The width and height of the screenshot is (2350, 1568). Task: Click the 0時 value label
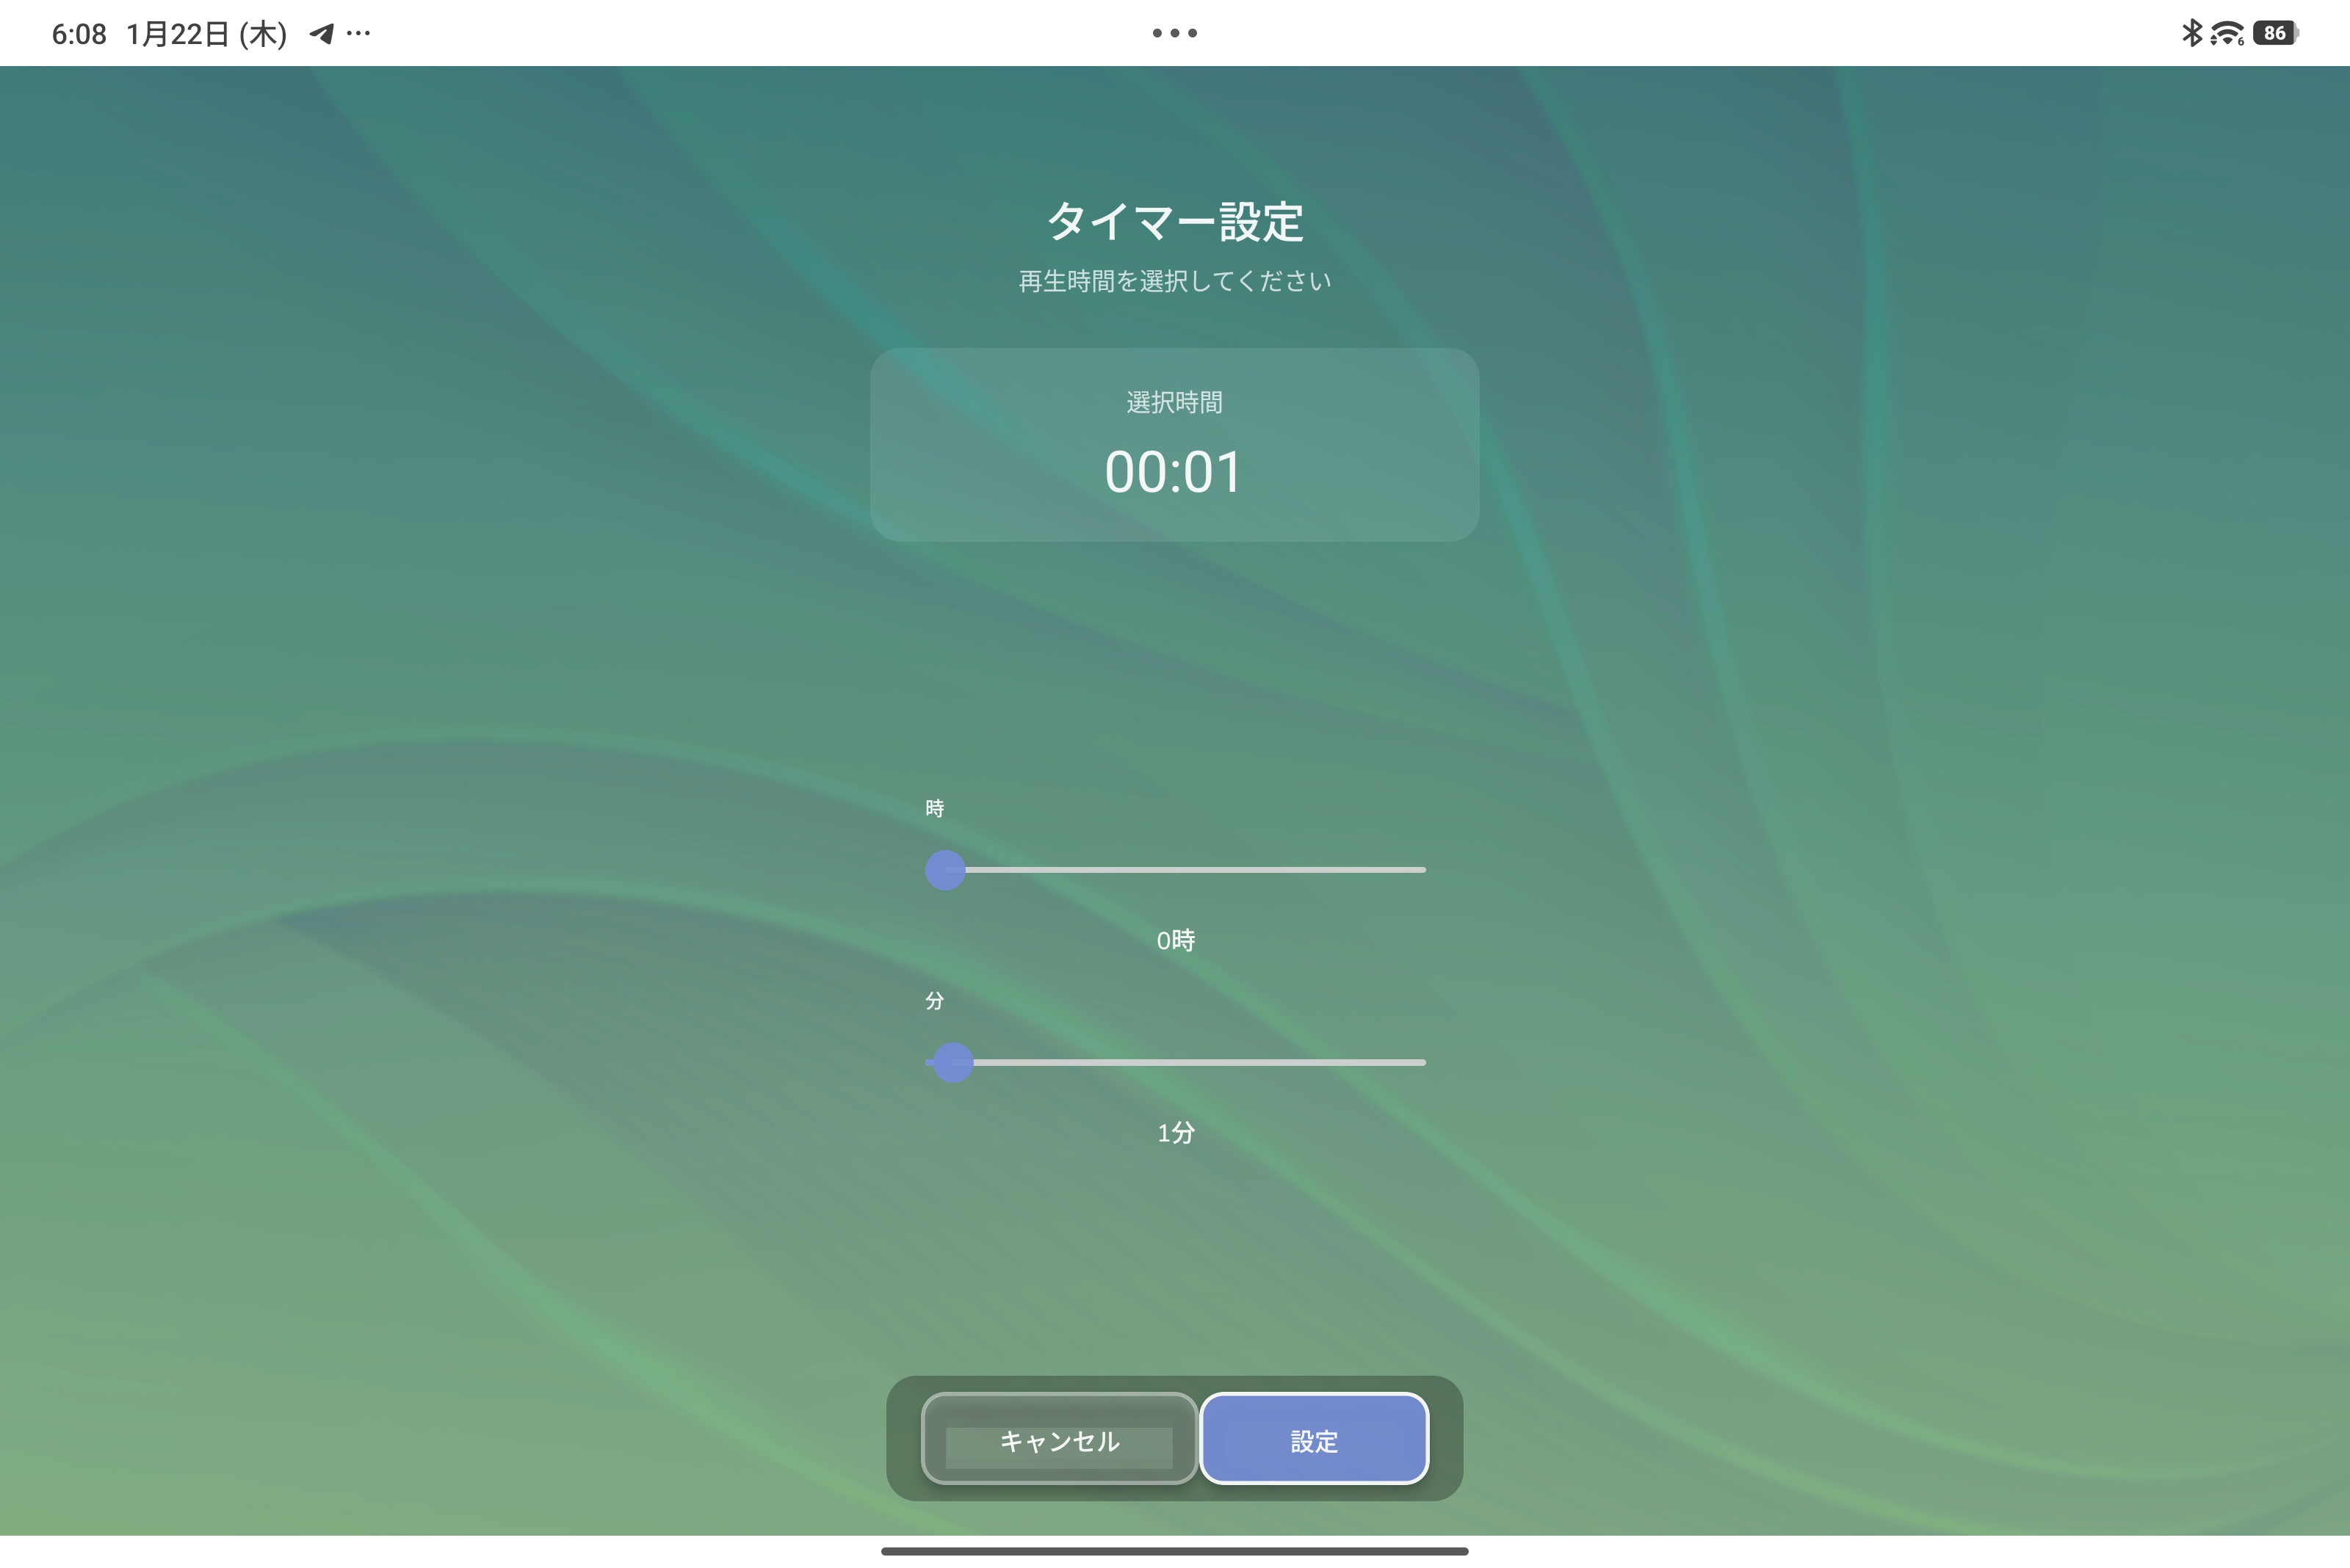coord(1176,940)
